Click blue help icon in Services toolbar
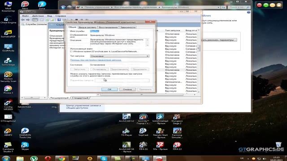 59,20
